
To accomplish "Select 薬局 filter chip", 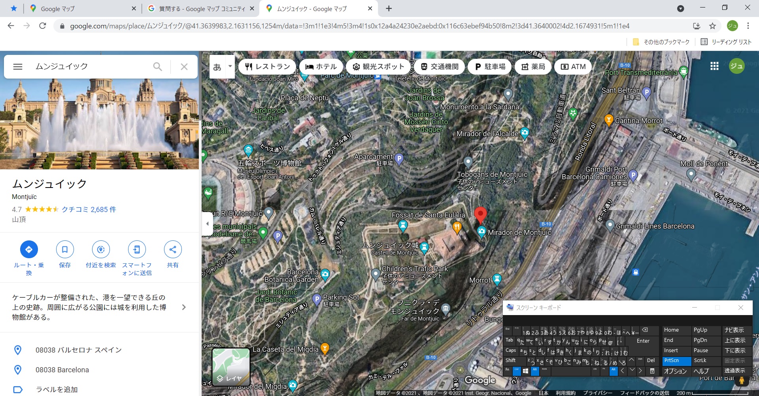I will (533, 67).
